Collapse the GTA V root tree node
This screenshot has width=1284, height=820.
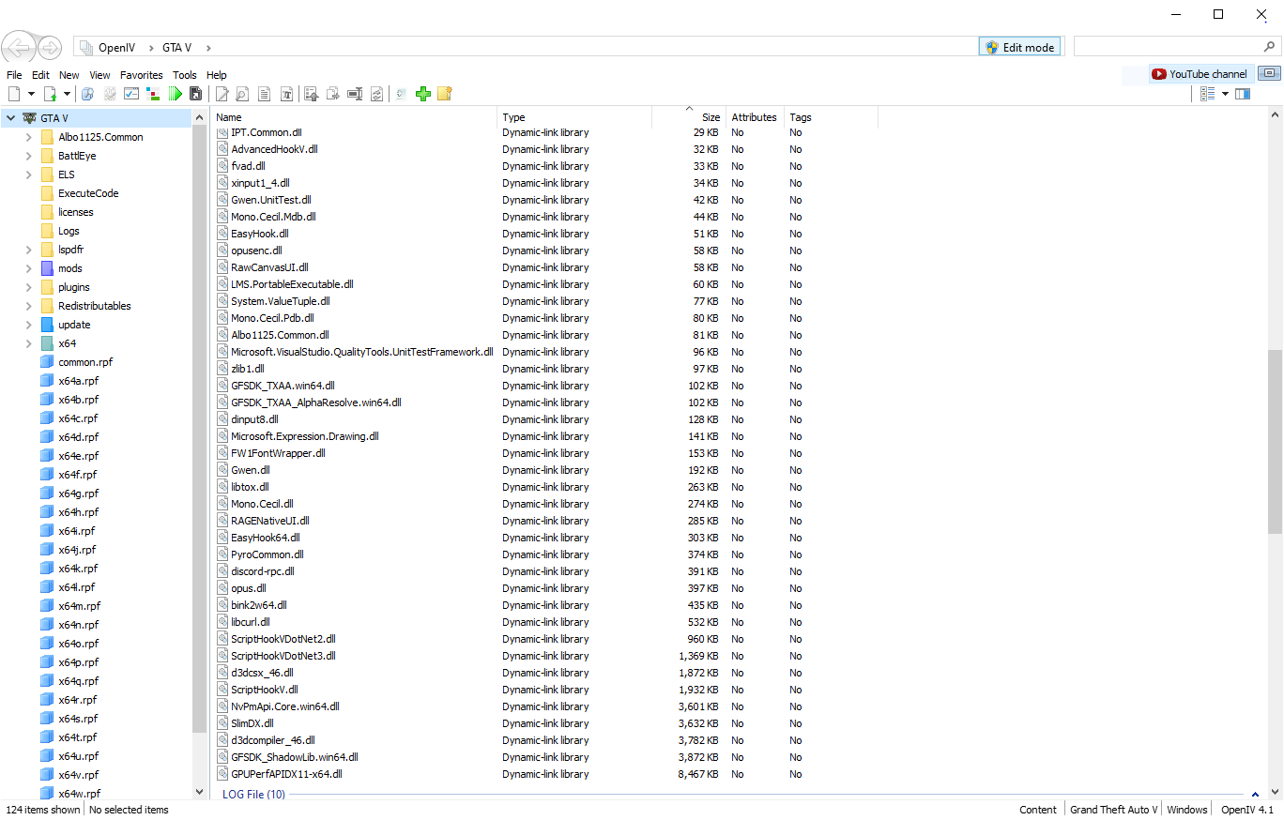click(x=10, y=118)
